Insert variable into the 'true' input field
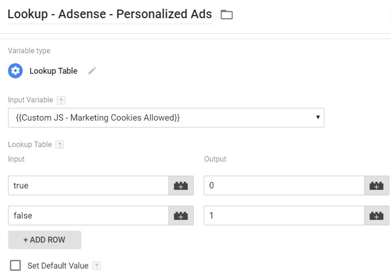391x279 pixels. pos(181,186)
